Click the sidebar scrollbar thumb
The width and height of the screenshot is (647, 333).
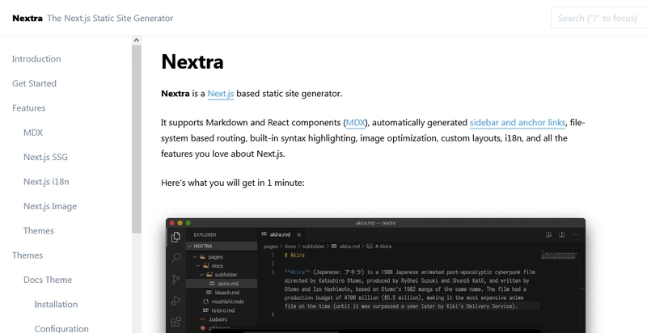[x=137, y=139]
